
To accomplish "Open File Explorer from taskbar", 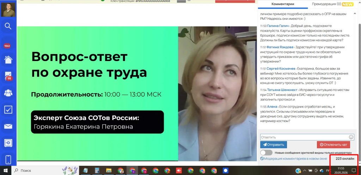I will tap(109, 171).
